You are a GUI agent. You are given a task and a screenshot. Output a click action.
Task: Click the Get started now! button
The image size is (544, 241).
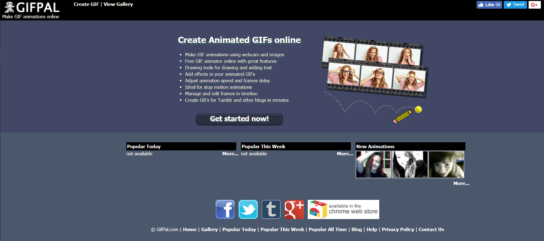[239, 119]
